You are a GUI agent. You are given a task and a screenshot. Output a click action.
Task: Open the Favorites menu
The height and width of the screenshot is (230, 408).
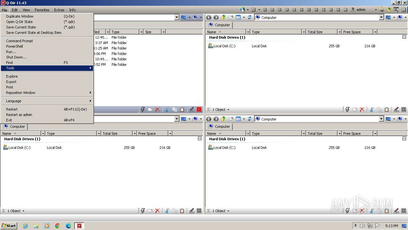coord(42,10)
